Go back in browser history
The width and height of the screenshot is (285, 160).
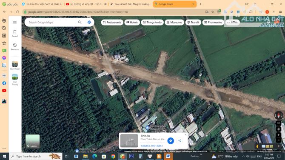[5, 12]
